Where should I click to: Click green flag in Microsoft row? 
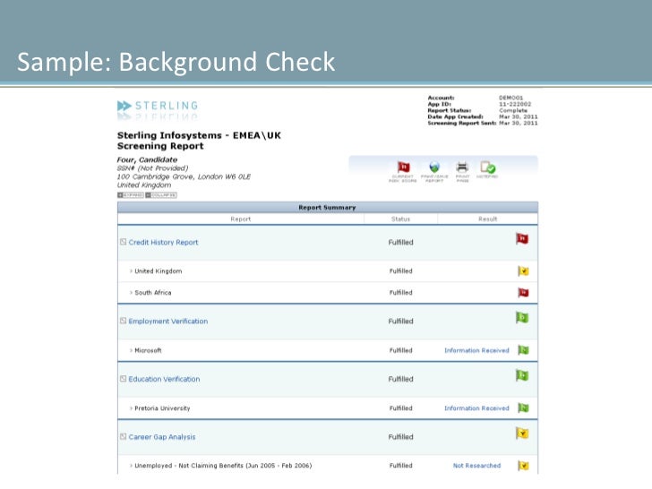523,350
